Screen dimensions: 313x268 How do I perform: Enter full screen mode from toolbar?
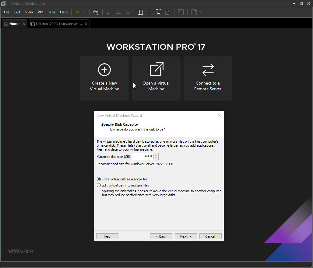159,12
